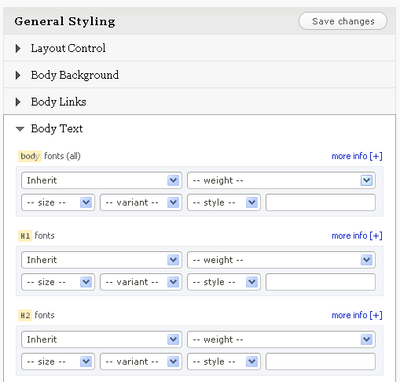This screenshot has height=382, width=400.
Task: Open H1 fonts more info link
Action: tap(357, 236)
